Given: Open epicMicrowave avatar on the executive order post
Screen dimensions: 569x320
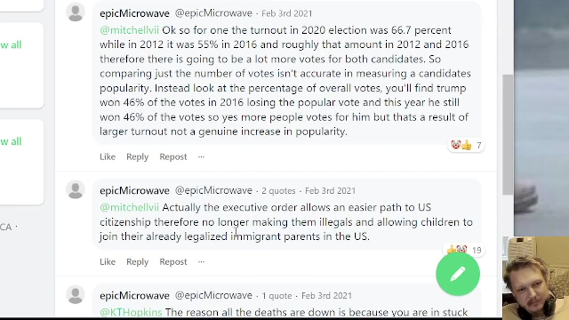Looking at the screenshot, I should (x=75, y=190).
